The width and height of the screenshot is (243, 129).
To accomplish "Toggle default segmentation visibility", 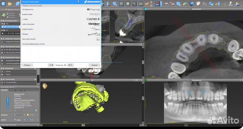I will coord(2,82).
